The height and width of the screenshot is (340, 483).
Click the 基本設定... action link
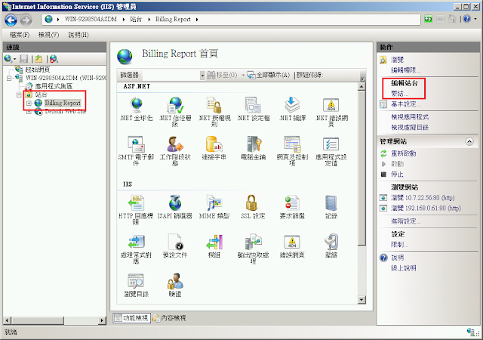(x=406, y=104)
